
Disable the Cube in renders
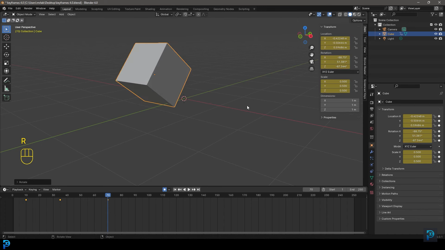[440, 34]
